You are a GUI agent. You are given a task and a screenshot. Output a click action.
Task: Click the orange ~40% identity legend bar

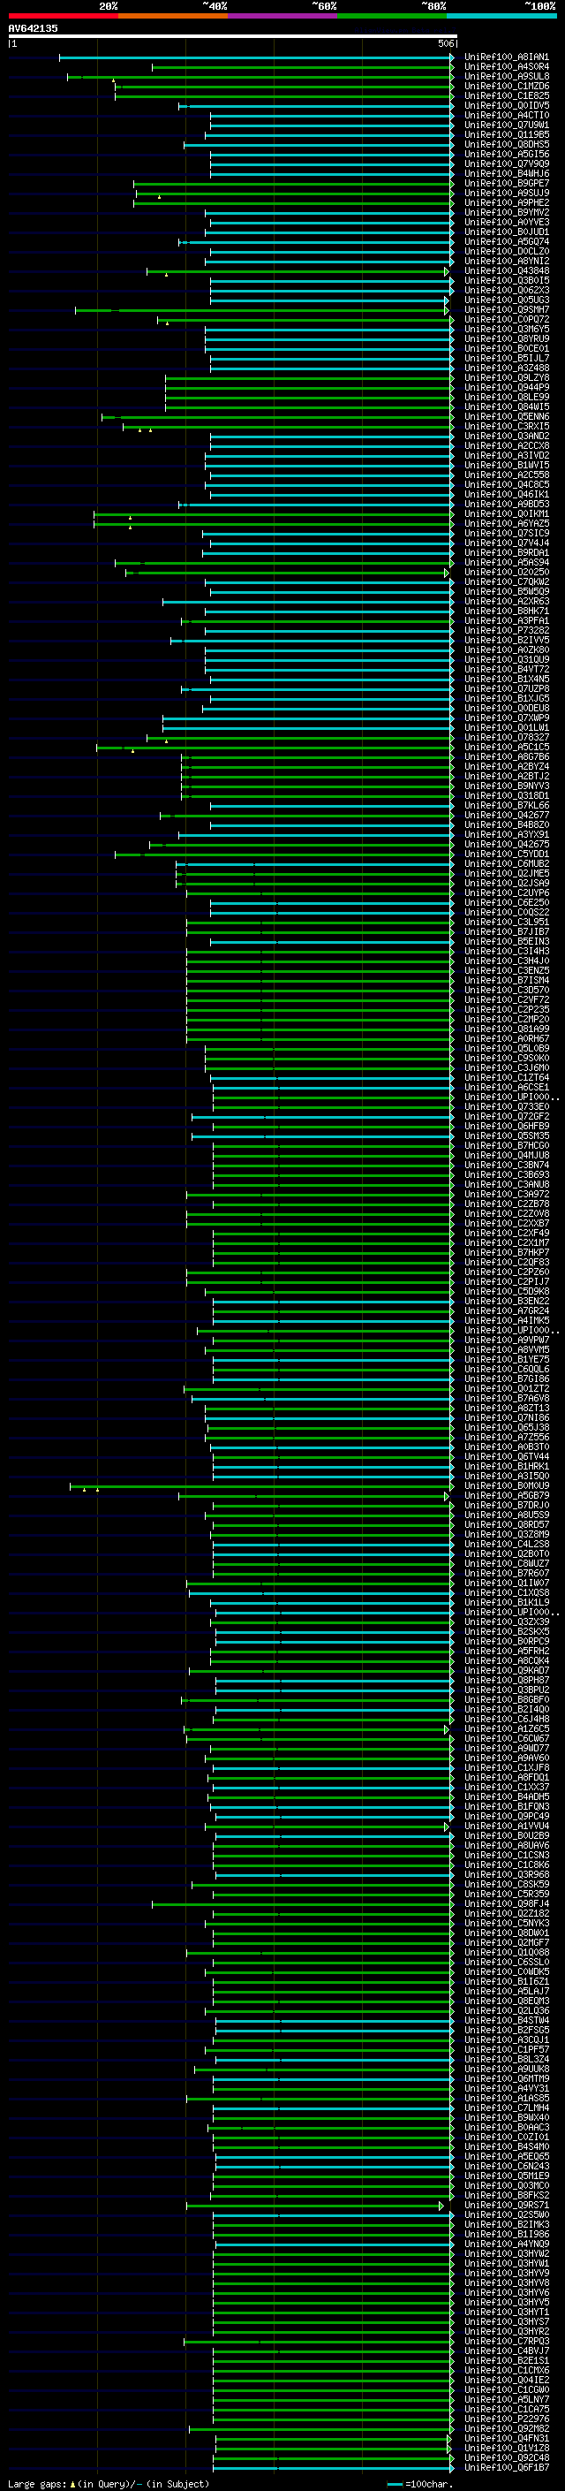point(173,16)
